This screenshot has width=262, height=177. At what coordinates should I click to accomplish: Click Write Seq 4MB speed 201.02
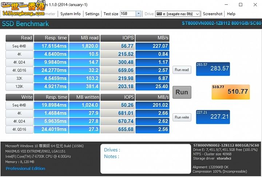[152, 105]
